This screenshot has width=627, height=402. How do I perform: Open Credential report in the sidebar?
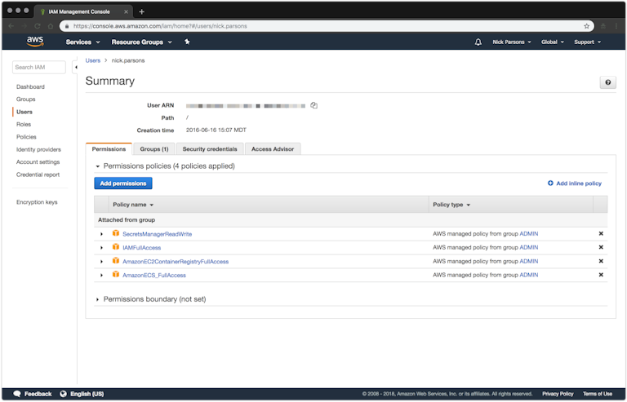click(x=38, y=174)
